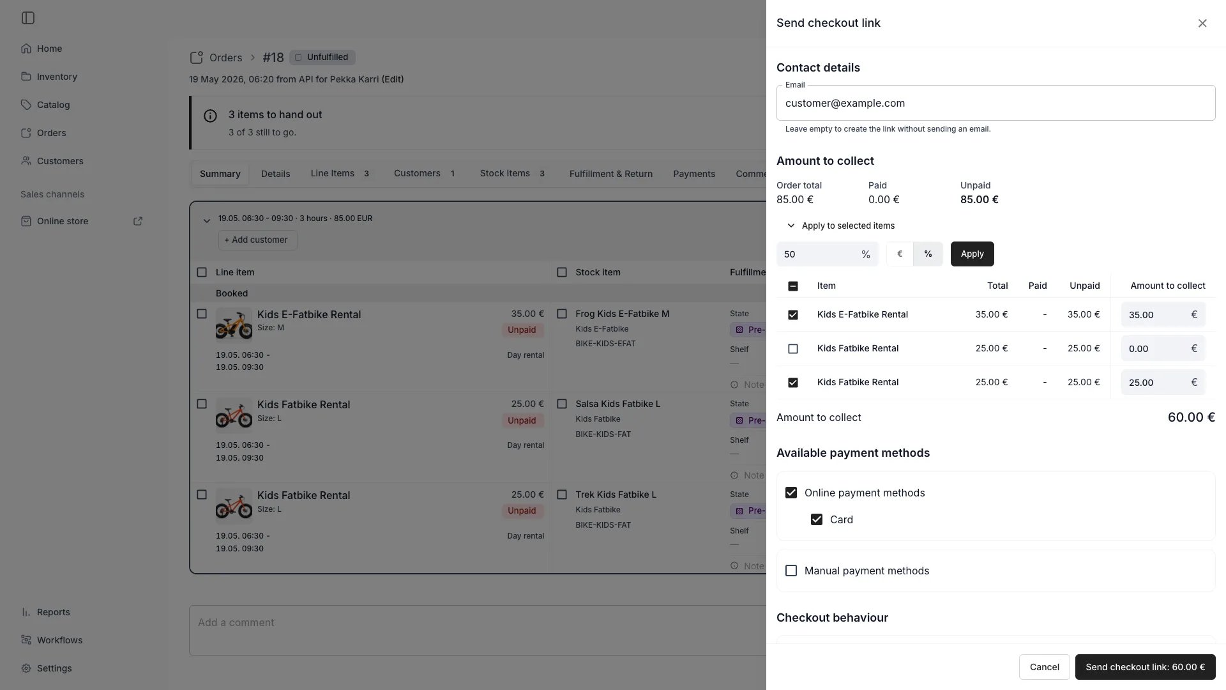Switch unit to euro amount

900,254
